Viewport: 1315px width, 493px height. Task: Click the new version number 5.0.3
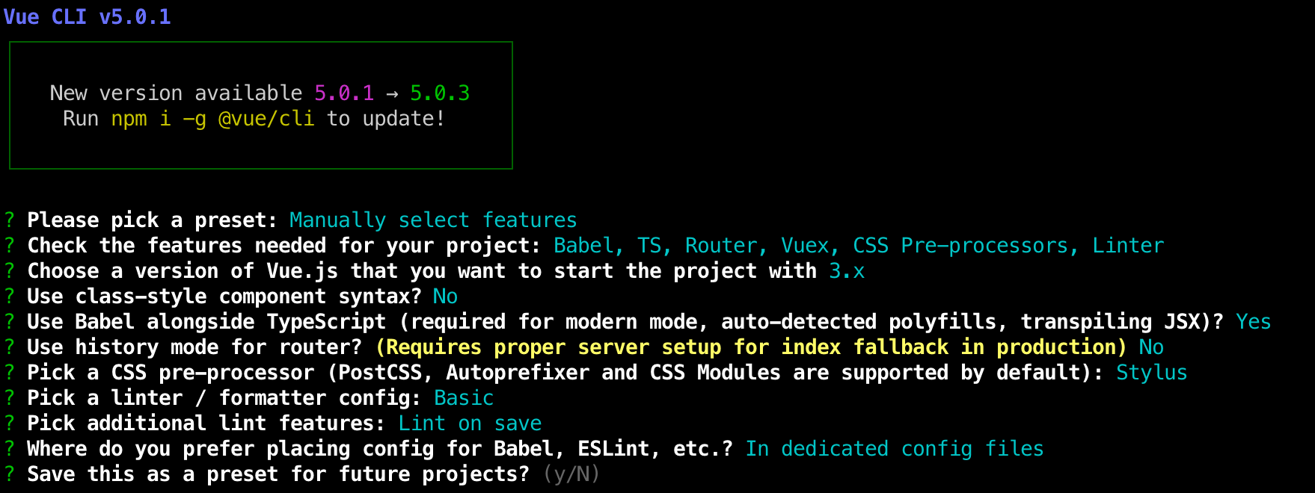[440, 93]
